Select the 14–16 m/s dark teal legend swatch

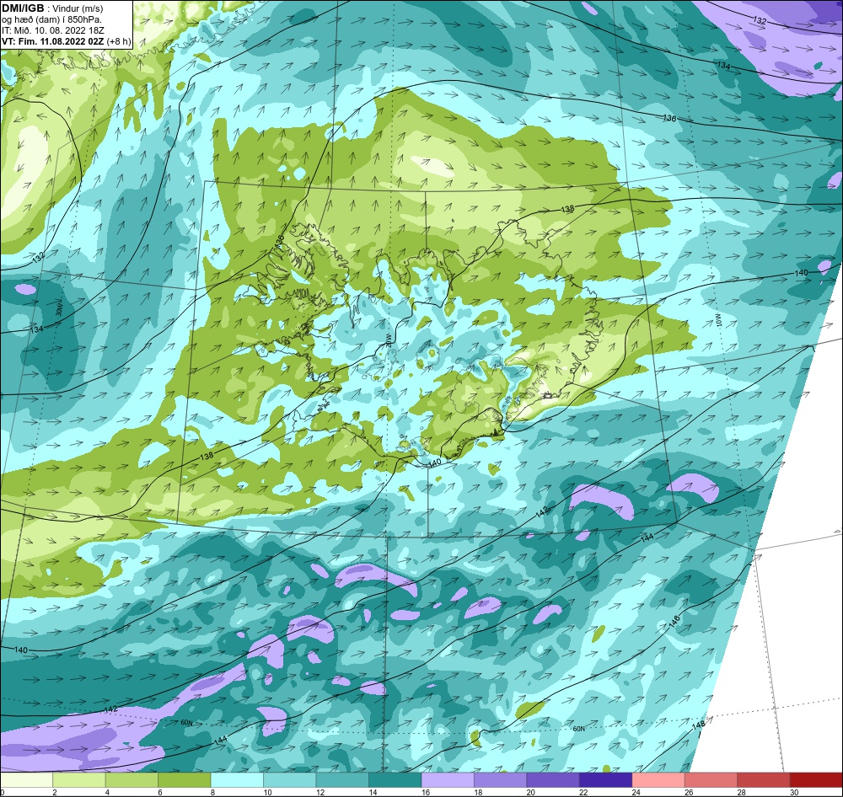pyautogui.click(x=395, y=780)
